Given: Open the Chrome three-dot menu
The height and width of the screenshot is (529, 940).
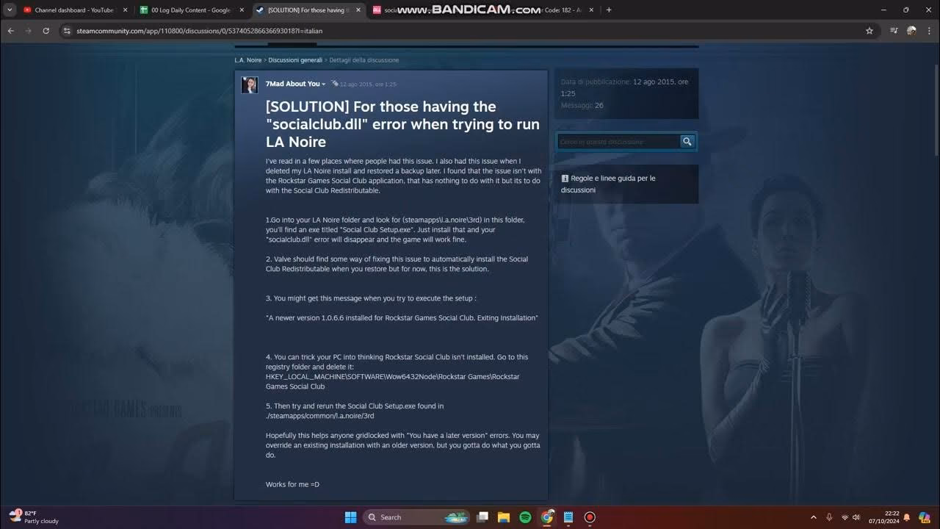Looking at the screenshot, I should click(x=930, y=31).
